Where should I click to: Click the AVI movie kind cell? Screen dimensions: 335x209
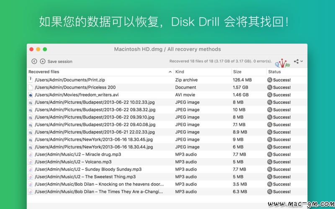point(185,95)
